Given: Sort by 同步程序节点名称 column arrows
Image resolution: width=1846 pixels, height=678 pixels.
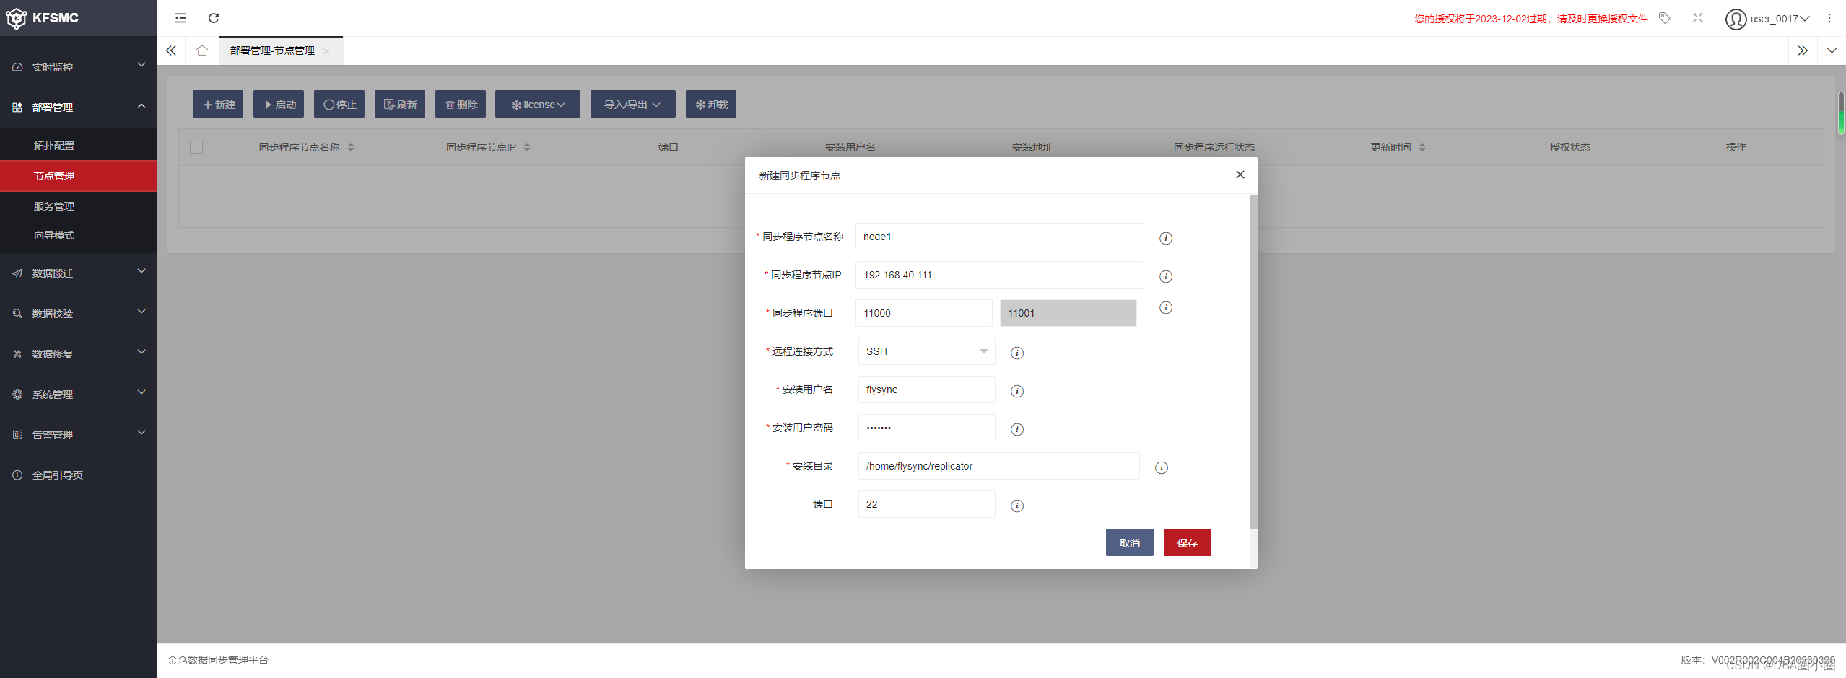Looking at the screenshot, I should 351,147.
